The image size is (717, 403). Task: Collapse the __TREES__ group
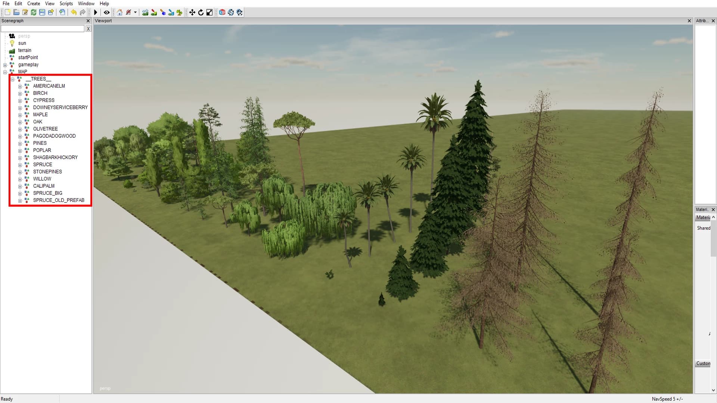click(x=13, y=79)
